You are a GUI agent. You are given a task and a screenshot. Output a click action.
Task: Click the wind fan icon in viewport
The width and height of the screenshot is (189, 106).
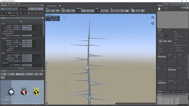(x=152, y=23)
